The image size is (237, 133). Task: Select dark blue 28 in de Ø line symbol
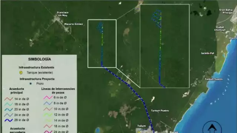click(x=9, y=120)
